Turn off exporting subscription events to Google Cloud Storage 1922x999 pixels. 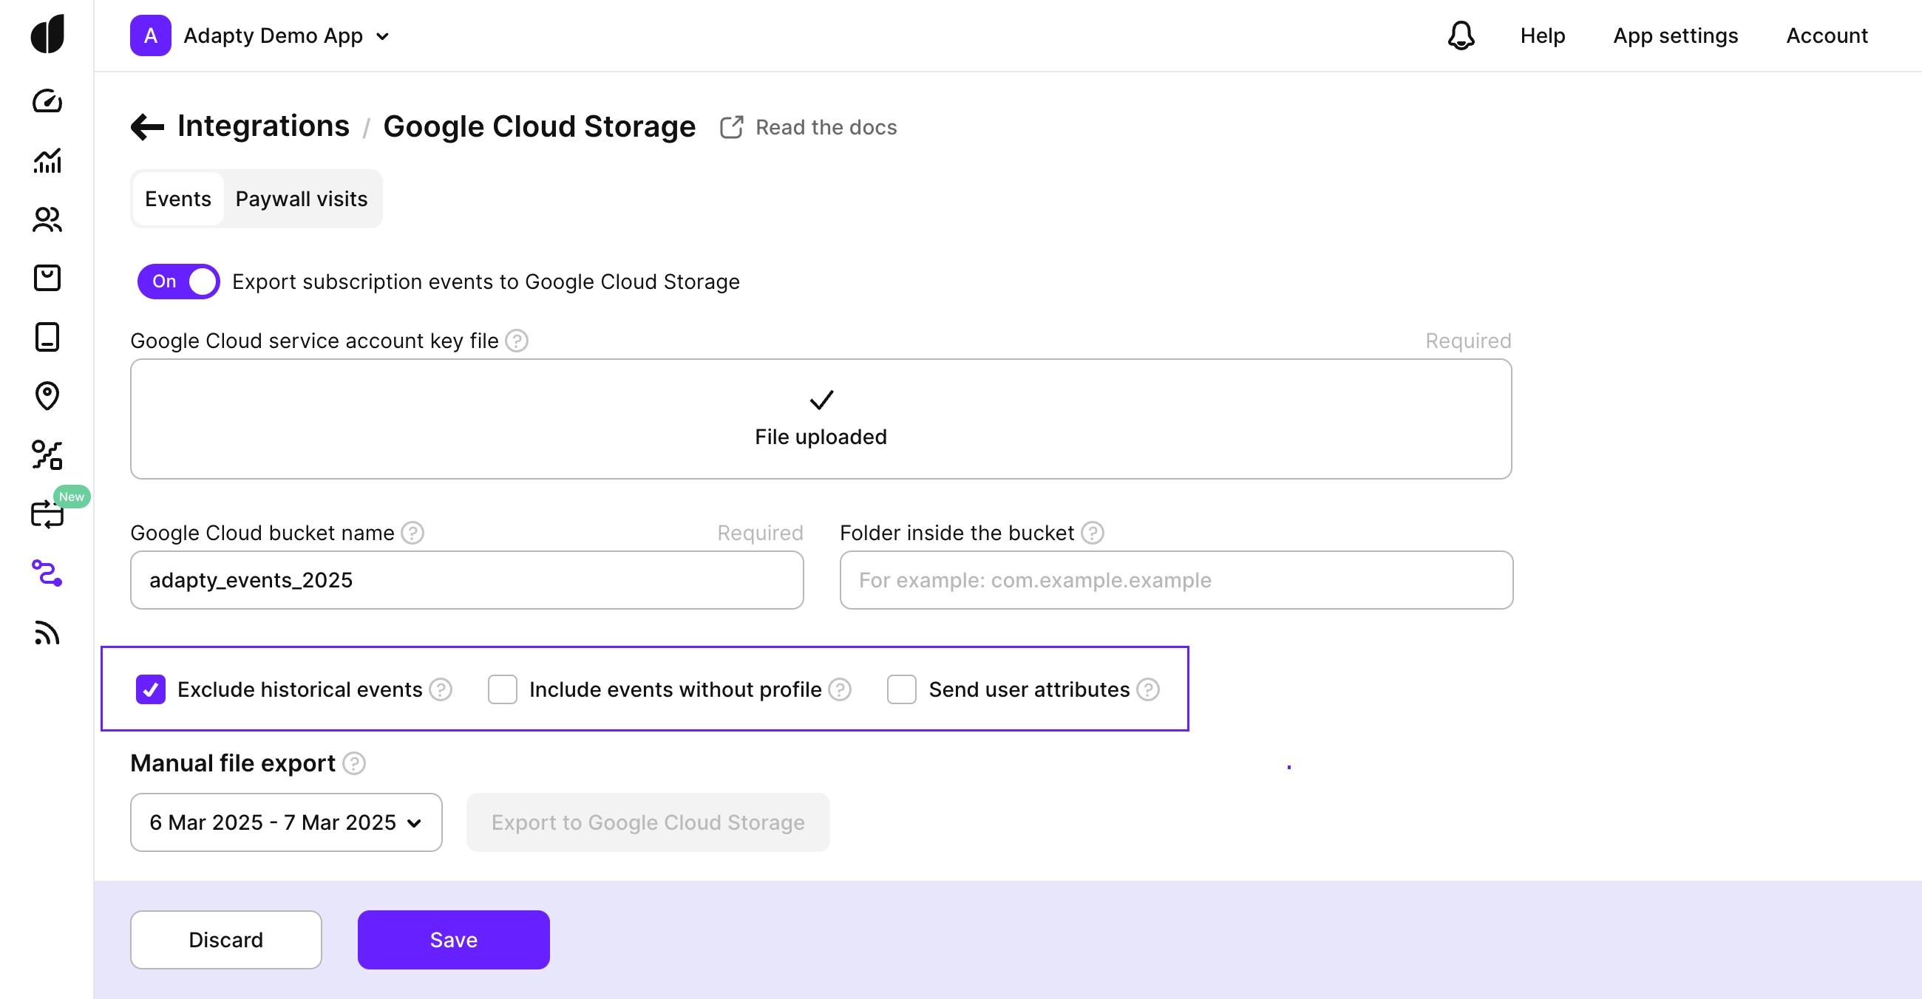coord(177,281)
